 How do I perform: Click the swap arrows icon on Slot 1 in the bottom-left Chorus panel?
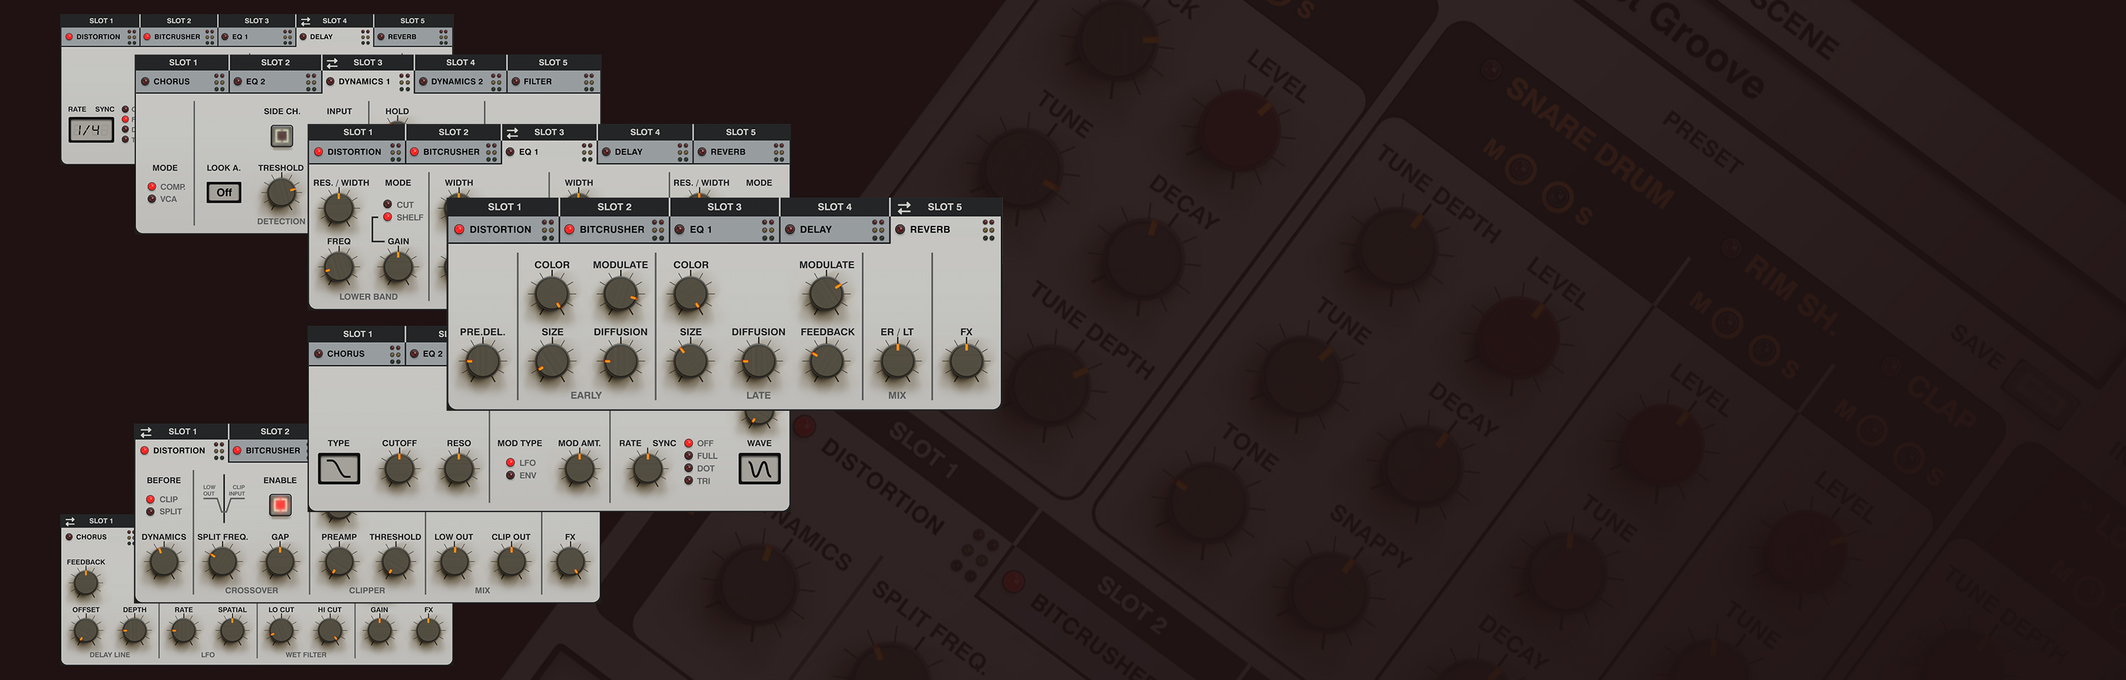(x=70, y=521)
